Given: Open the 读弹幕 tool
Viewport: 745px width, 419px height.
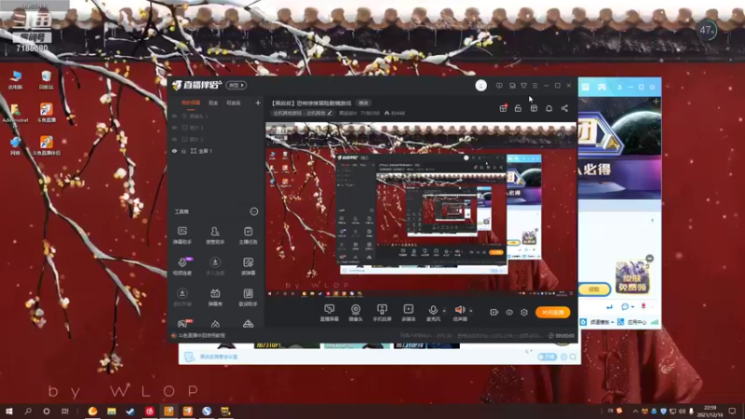Looking at the screenshot, I should point(248,266).
